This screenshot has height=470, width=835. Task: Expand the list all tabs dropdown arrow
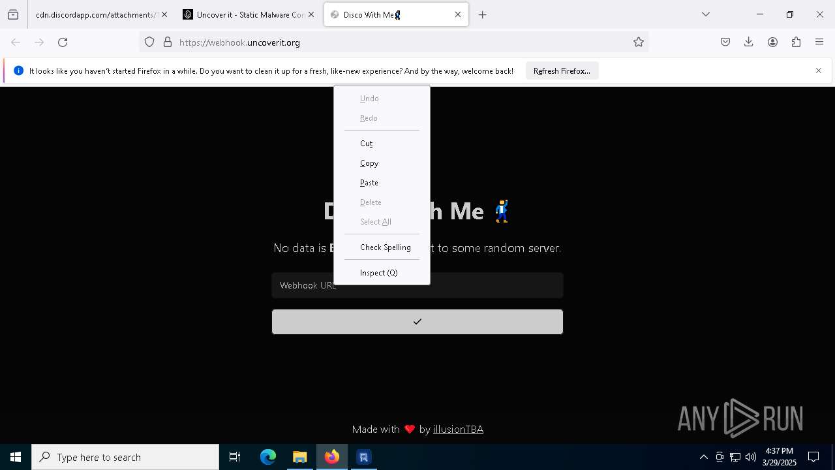706,14
